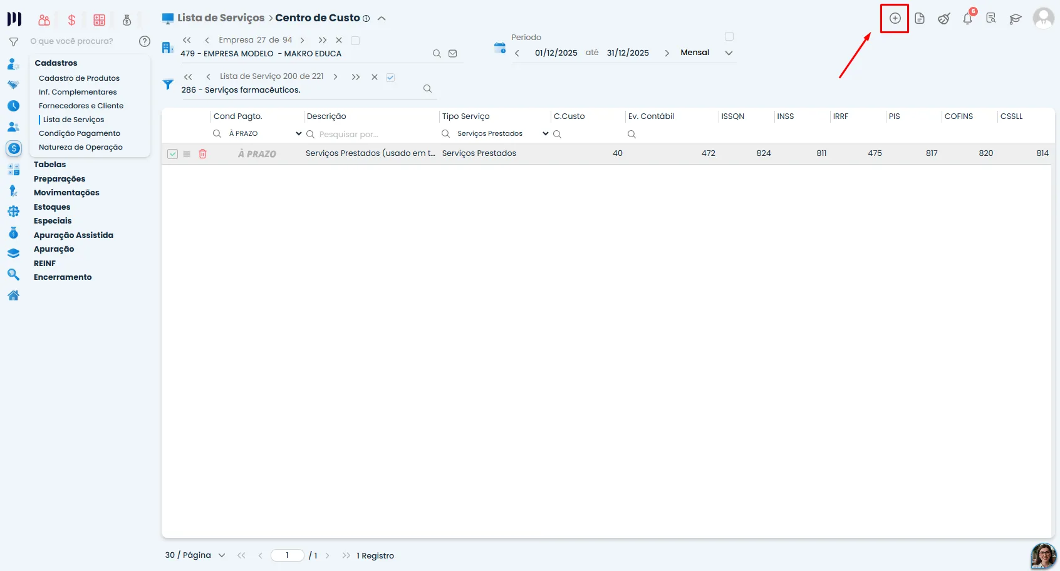Click the blue clock icon in sidebar
Viewport: 1060px width, 571px height.
(13, 106)
